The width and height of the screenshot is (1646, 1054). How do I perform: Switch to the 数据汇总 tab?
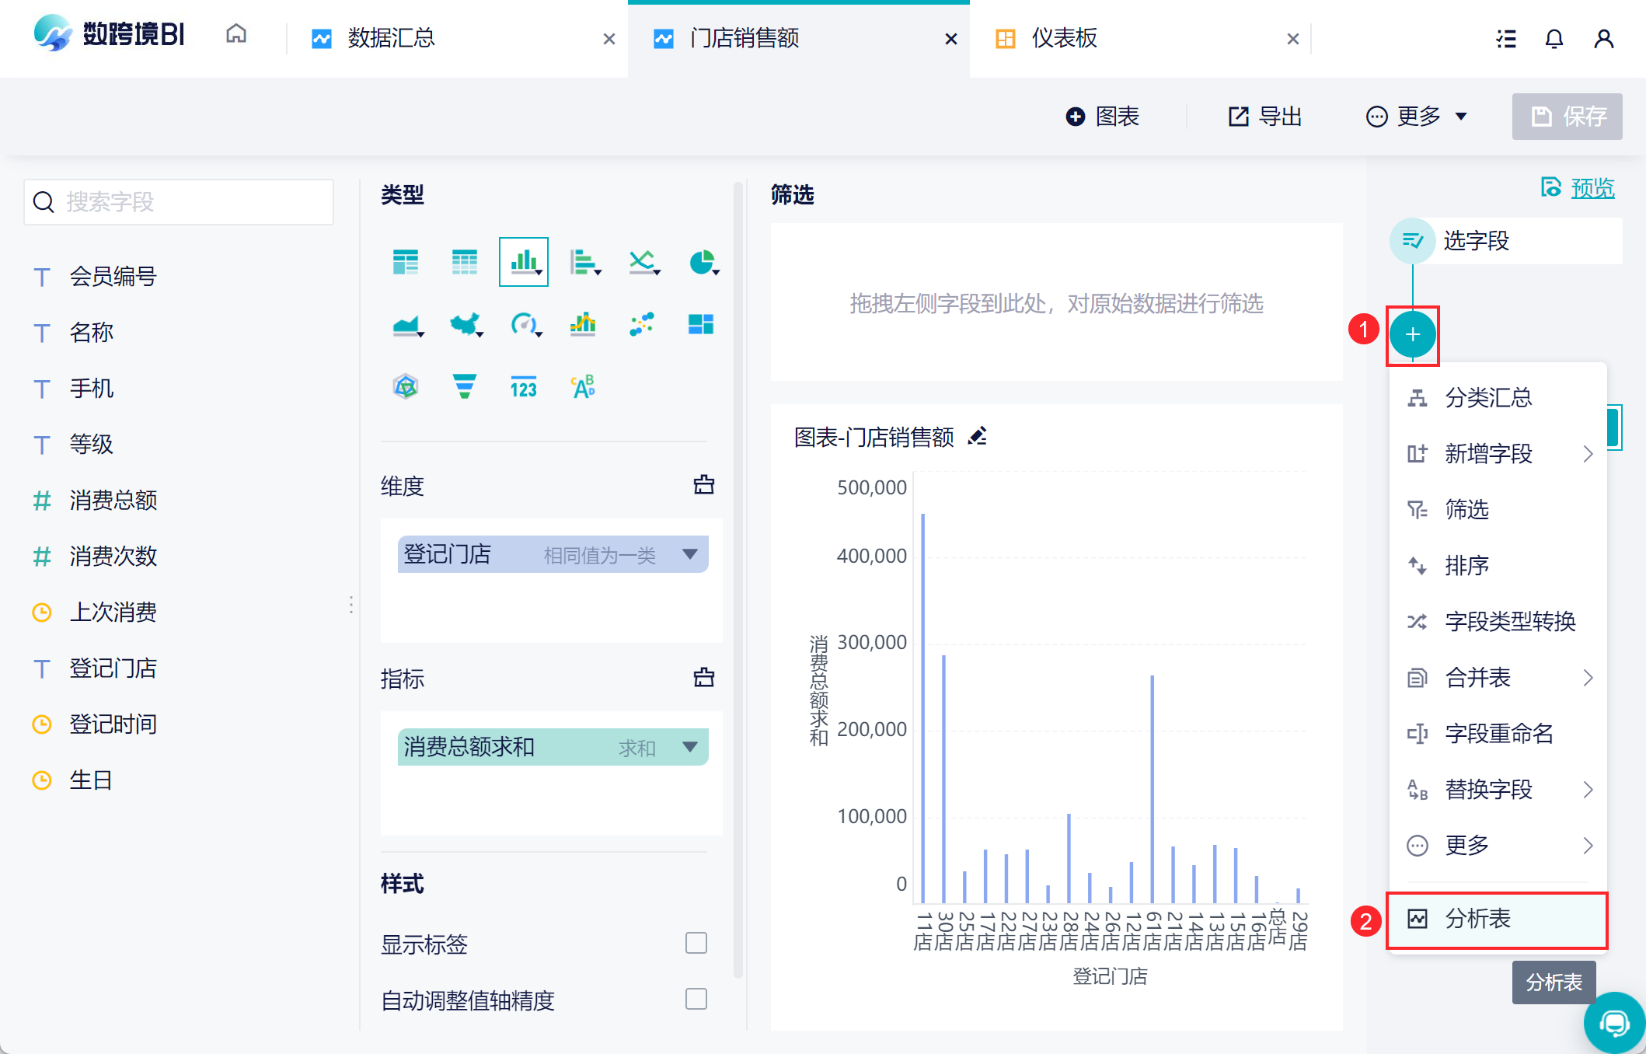coord(391,39)
